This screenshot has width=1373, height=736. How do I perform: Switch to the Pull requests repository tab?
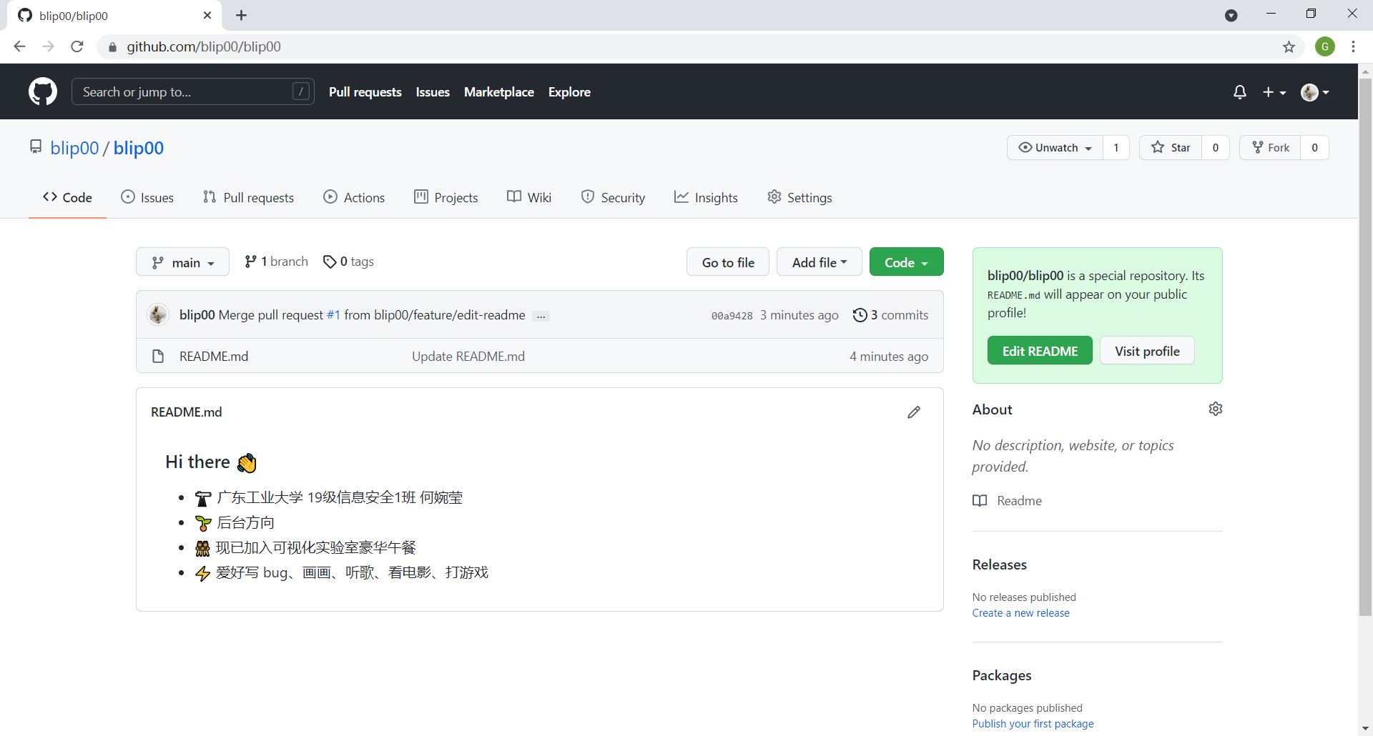coord(248,198)
